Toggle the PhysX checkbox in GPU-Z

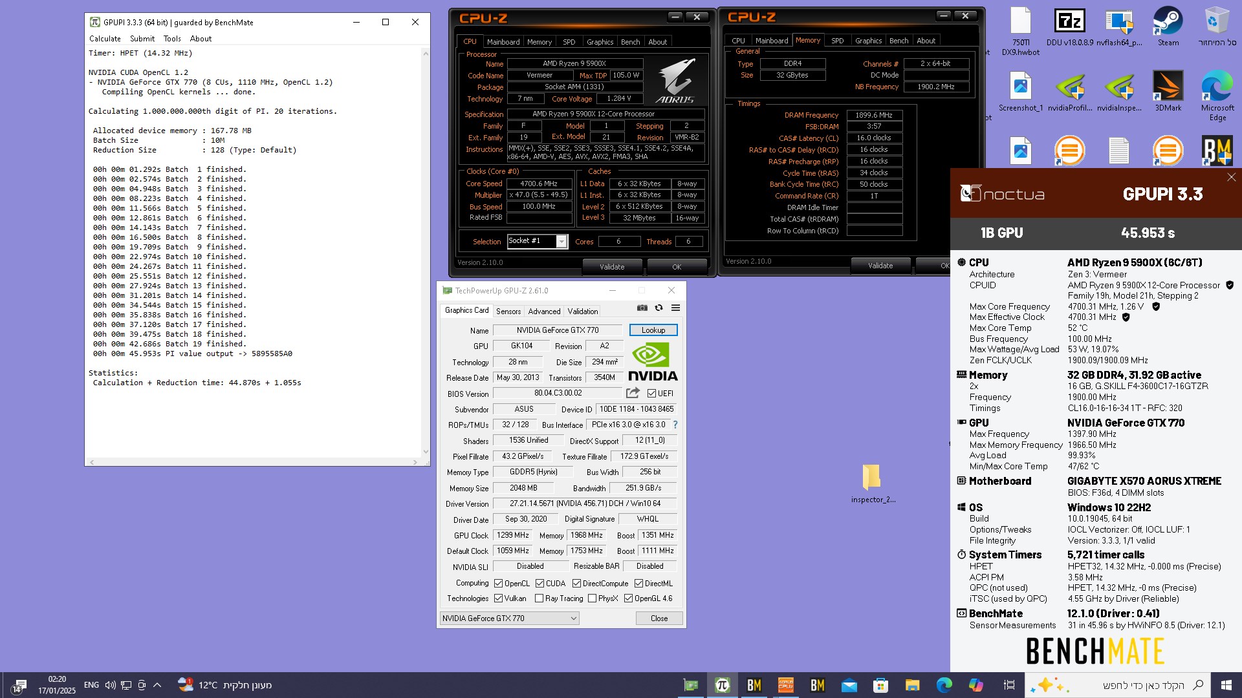click(592, 598)
